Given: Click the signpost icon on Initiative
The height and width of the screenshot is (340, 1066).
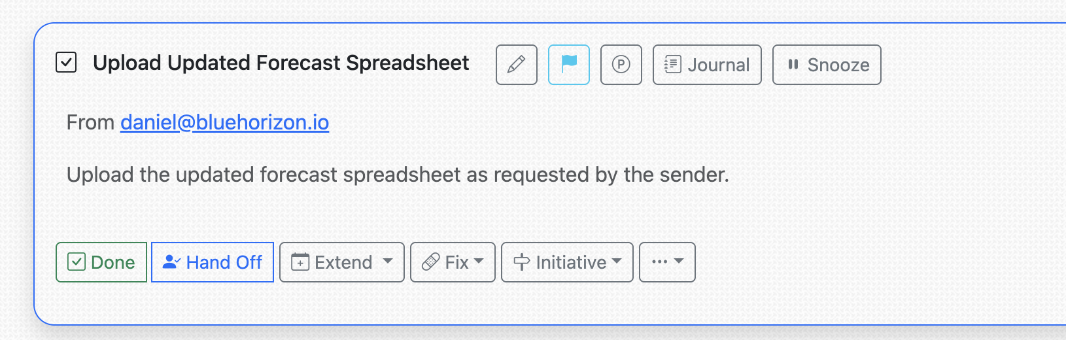Looking at the screenshot, I should tap(521, 262).
